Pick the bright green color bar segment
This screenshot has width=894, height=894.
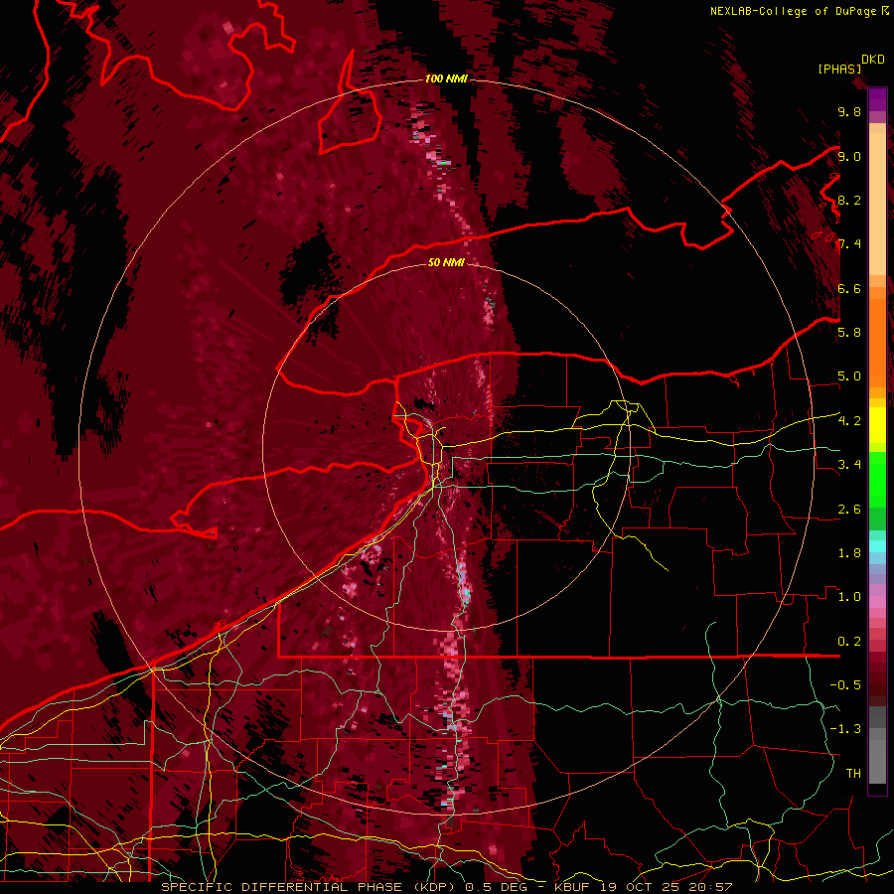(877, 480)
